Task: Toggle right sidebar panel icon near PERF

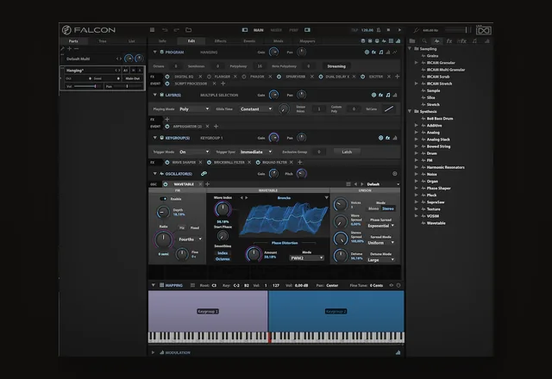Action: pyautogui.click(x=307, y=30)
